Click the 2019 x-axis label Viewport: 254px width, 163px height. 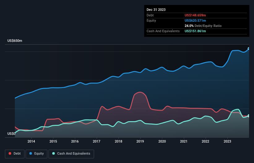[x=140, y=141]
